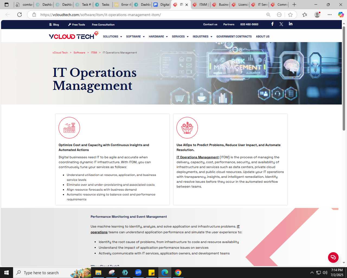Expand the Software dropdown menu
347x278 pixels.
(135, 36)
